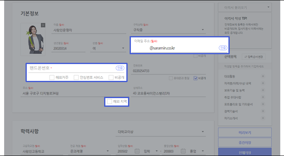Add the 보유기술 및 능력 section via plus icon
Image resolution: width=284 pixels, height=156 pixels.
point(263,90)
